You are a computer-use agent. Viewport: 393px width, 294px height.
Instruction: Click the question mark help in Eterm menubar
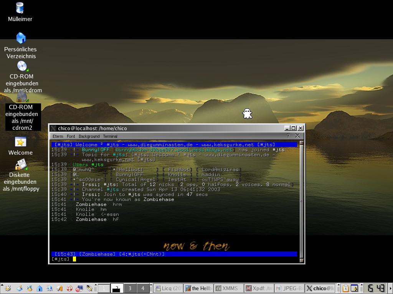pyautogui.click(x=288, y=136)
